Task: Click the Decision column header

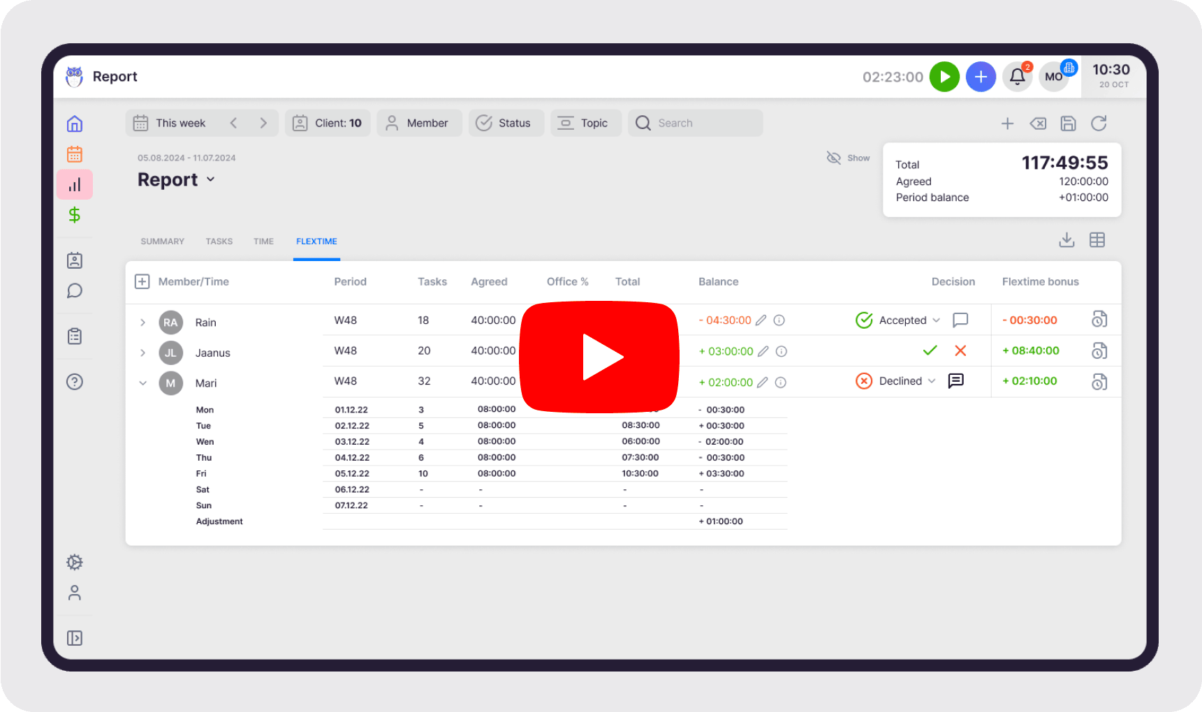Action: pyautogui.click(x=953, y=281)
